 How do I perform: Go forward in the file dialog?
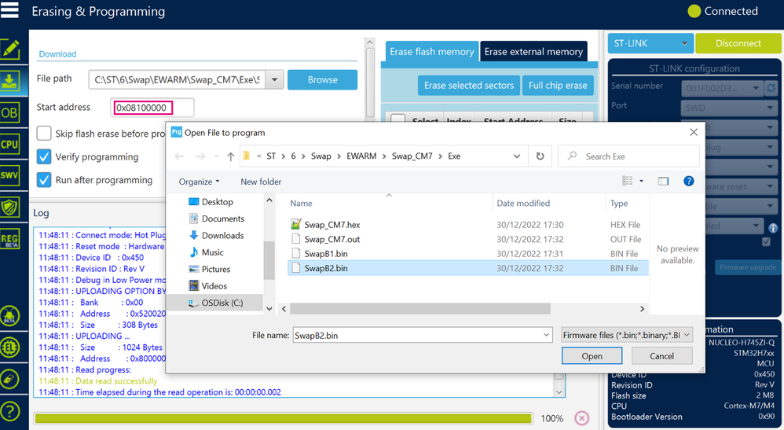(x=200, y=156)
